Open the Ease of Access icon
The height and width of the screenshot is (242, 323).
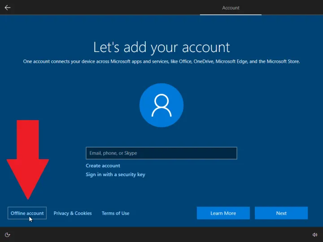(8, 234)
